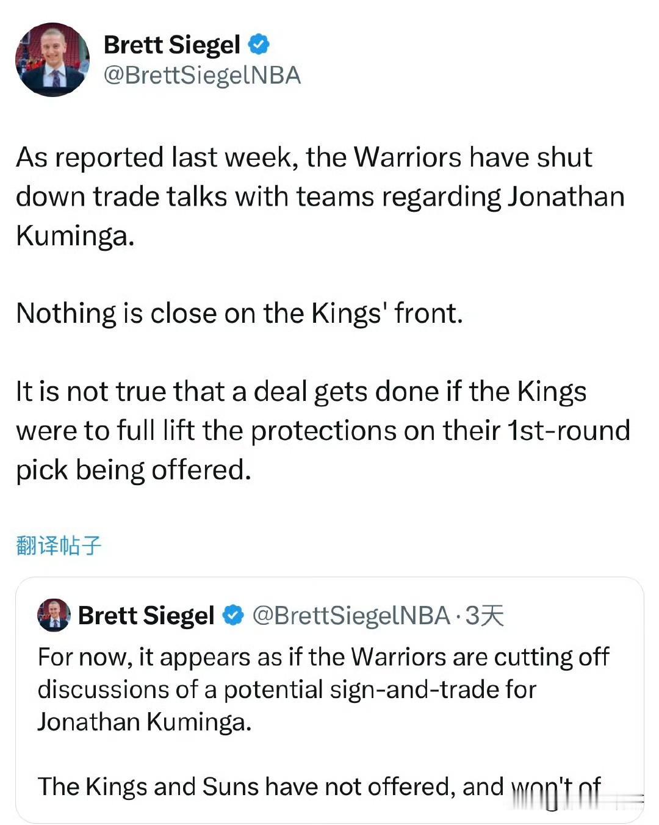The height and width of the screenshot is (825, 659).
Task: Open the @BrettSiegelNBA handle in the header
Action: pos(202,75)
